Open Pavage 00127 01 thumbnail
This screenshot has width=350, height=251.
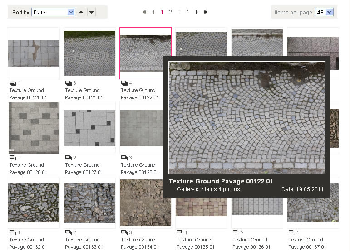[x=89, y=128]
